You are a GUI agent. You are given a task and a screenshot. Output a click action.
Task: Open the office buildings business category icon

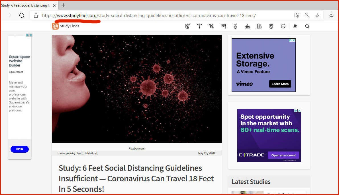(x=259, y=26)
